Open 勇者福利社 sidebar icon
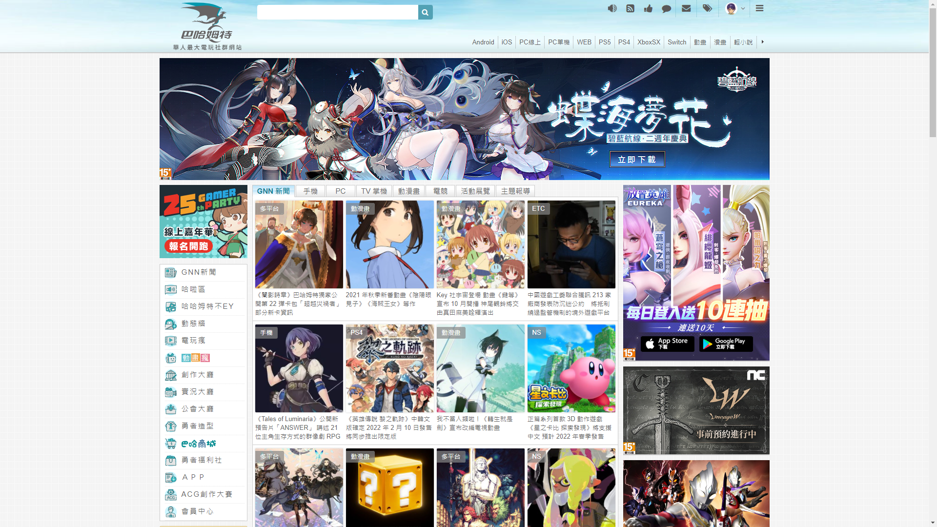The width and height of the screenshot is (937, 527). 170,461
